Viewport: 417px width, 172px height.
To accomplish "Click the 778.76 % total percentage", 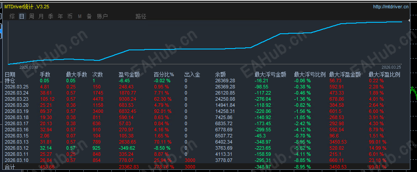I will pos(164,167).
